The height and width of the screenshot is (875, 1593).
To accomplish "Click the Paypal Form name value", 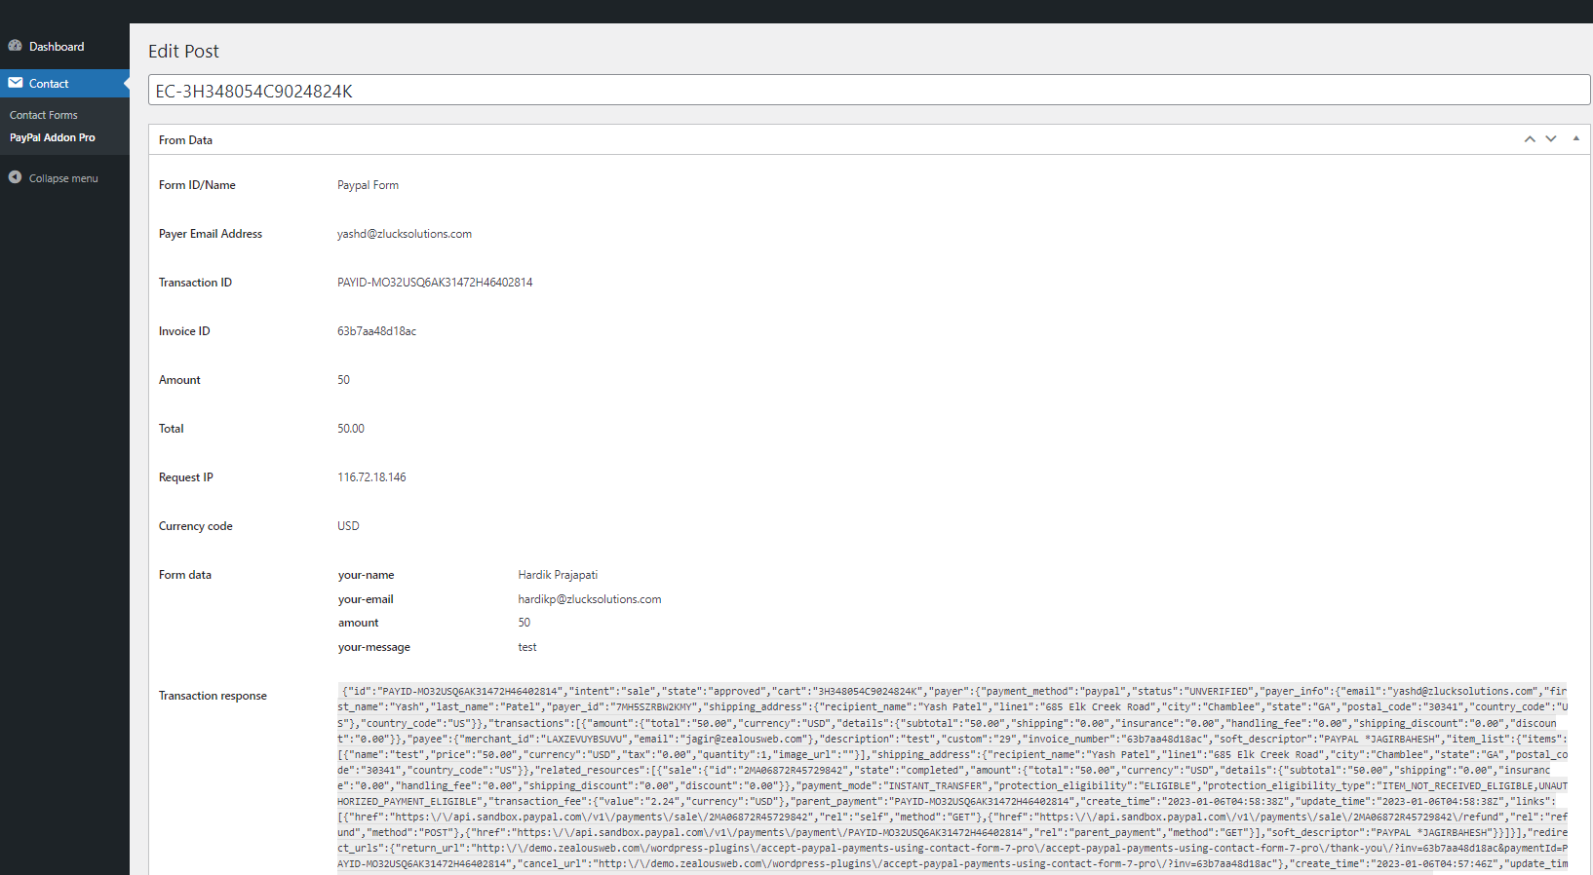I will point(368,185).
